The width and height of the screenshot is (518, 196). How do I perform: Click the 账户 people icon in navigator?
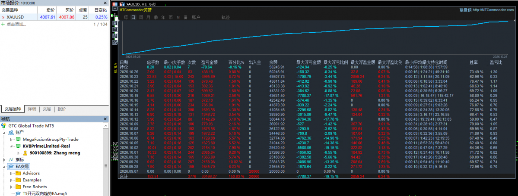11,132
